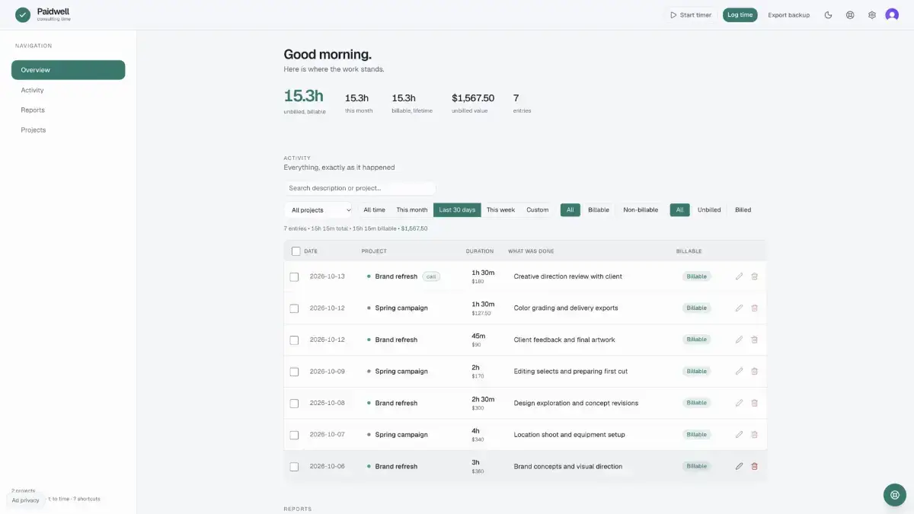This screenshot has height=514, width=914.
Task: Toggle dark mode with the moon icon
Action: (x=828, y=14)
